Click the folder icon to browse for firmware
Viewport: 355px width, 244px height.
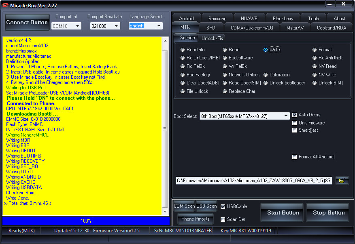[342, 181]
